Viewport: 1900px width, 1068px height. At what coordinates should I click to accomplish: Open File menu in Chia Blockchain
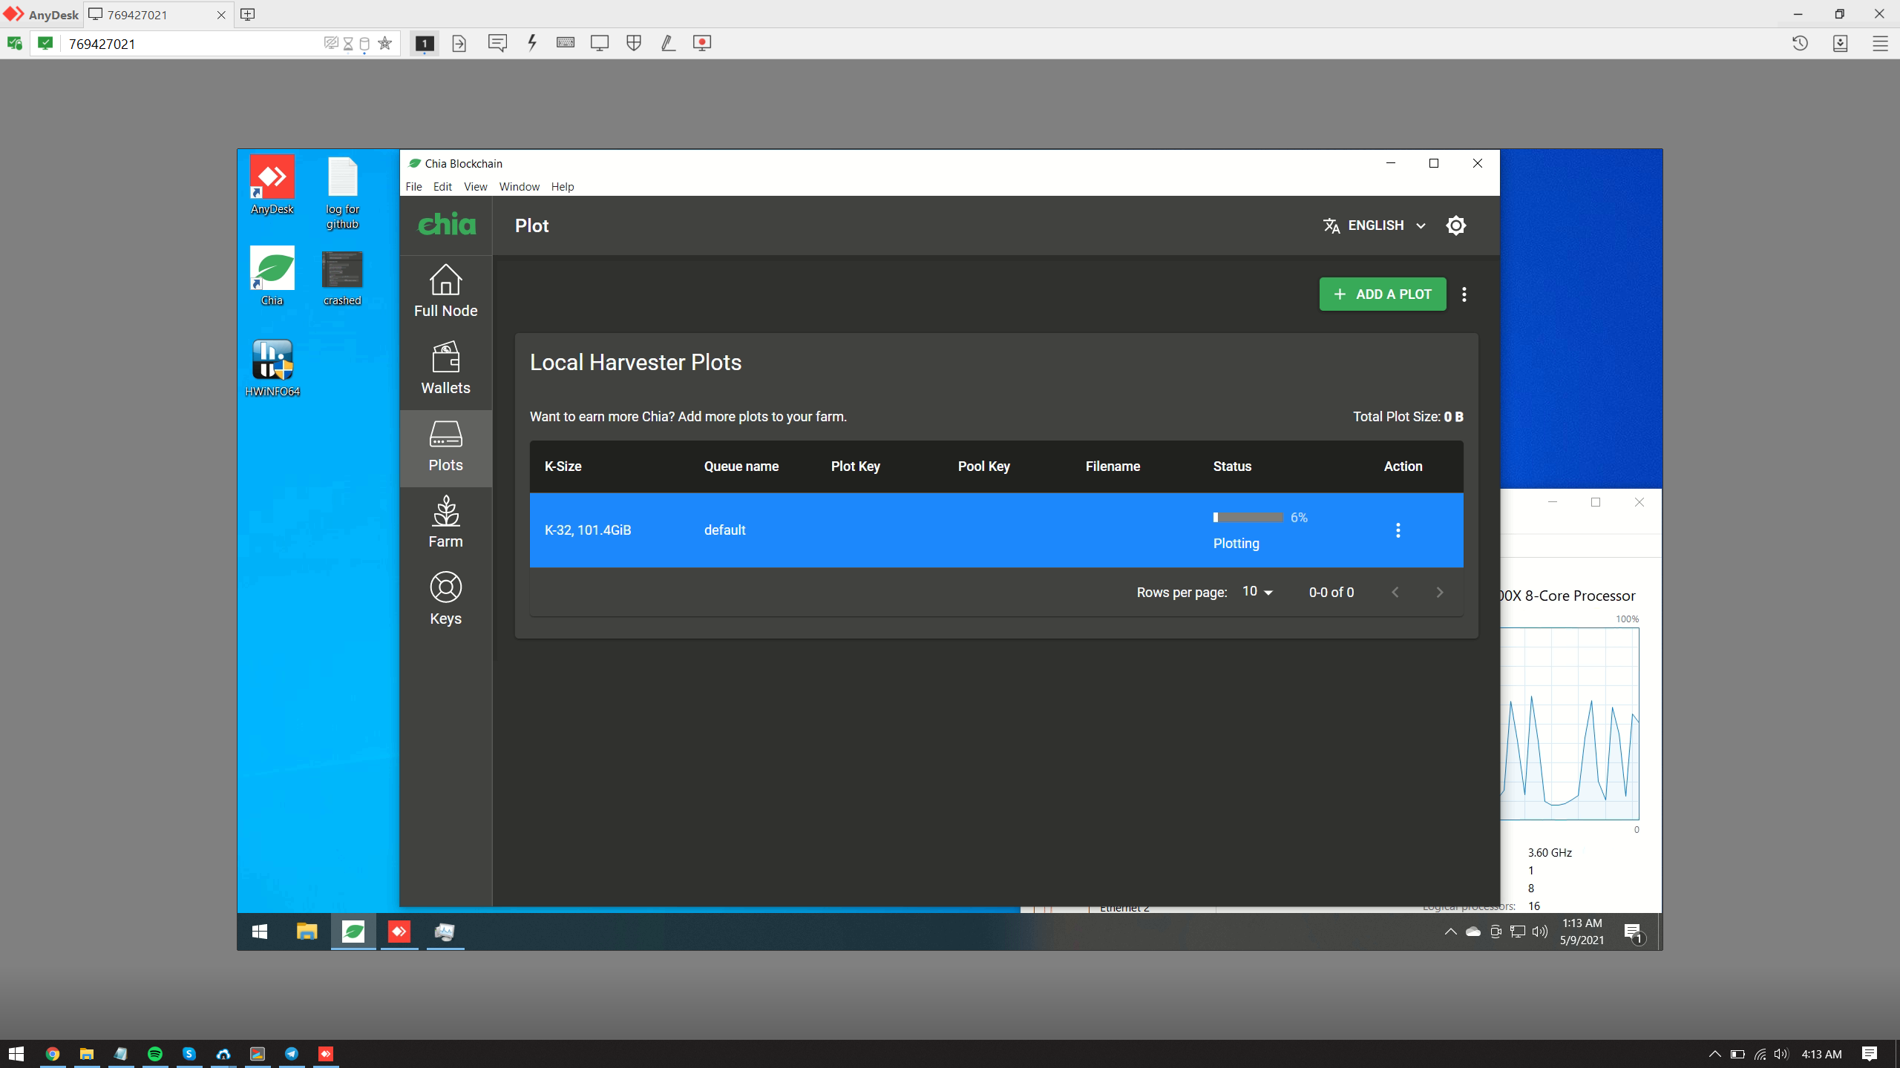point(413,187)
